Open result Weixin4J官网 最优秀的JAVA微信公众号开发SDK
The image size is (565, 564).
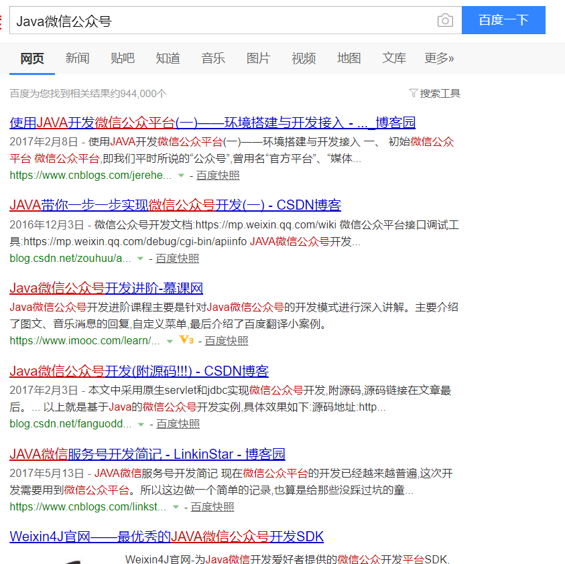coord(166,537)
